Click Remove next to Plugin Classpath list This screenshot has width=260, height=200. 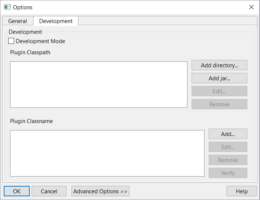[219, 104]
